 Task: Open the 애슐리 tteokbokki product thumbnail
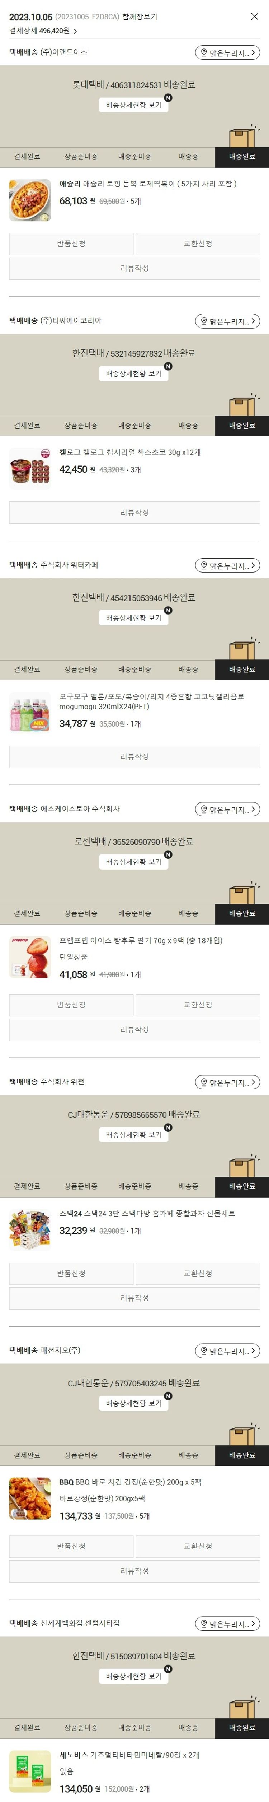point(30,201)
